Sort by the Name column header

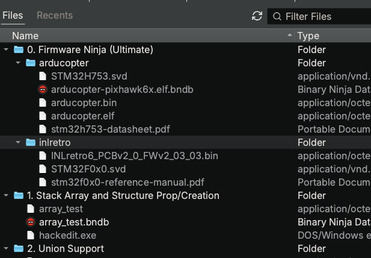click(x=147, y=36)
